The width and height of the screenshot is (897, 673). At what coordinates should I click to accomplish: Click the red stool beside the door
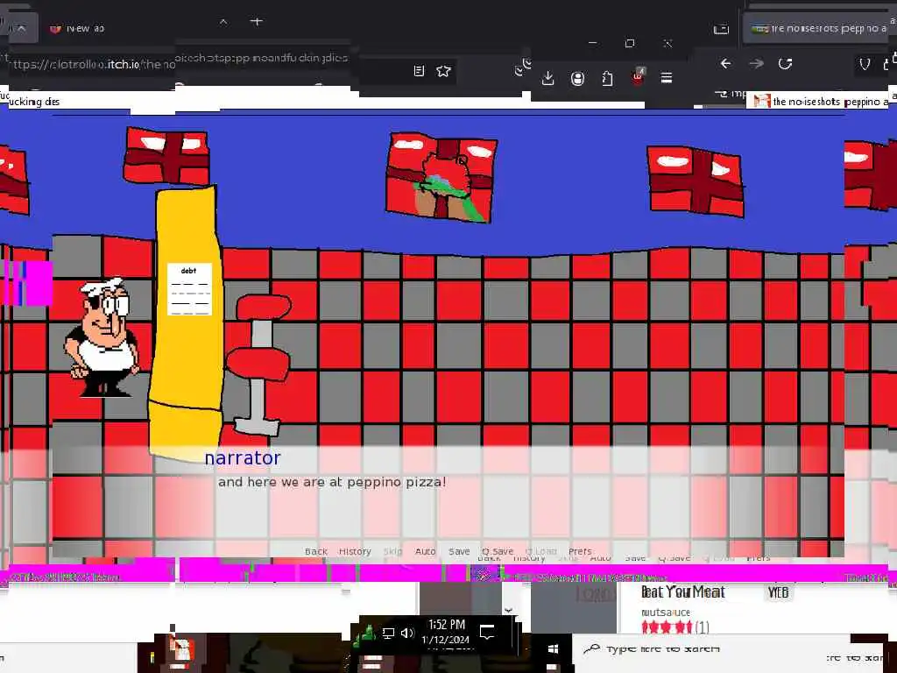(x=260, y=364)
